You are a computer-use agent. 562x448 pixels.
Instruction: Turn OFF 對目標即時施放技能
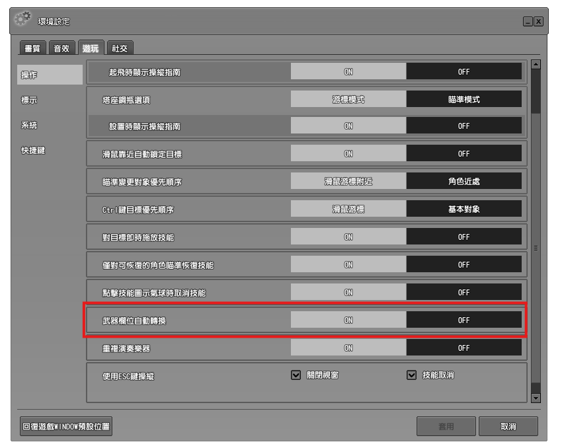click(463, 237)
